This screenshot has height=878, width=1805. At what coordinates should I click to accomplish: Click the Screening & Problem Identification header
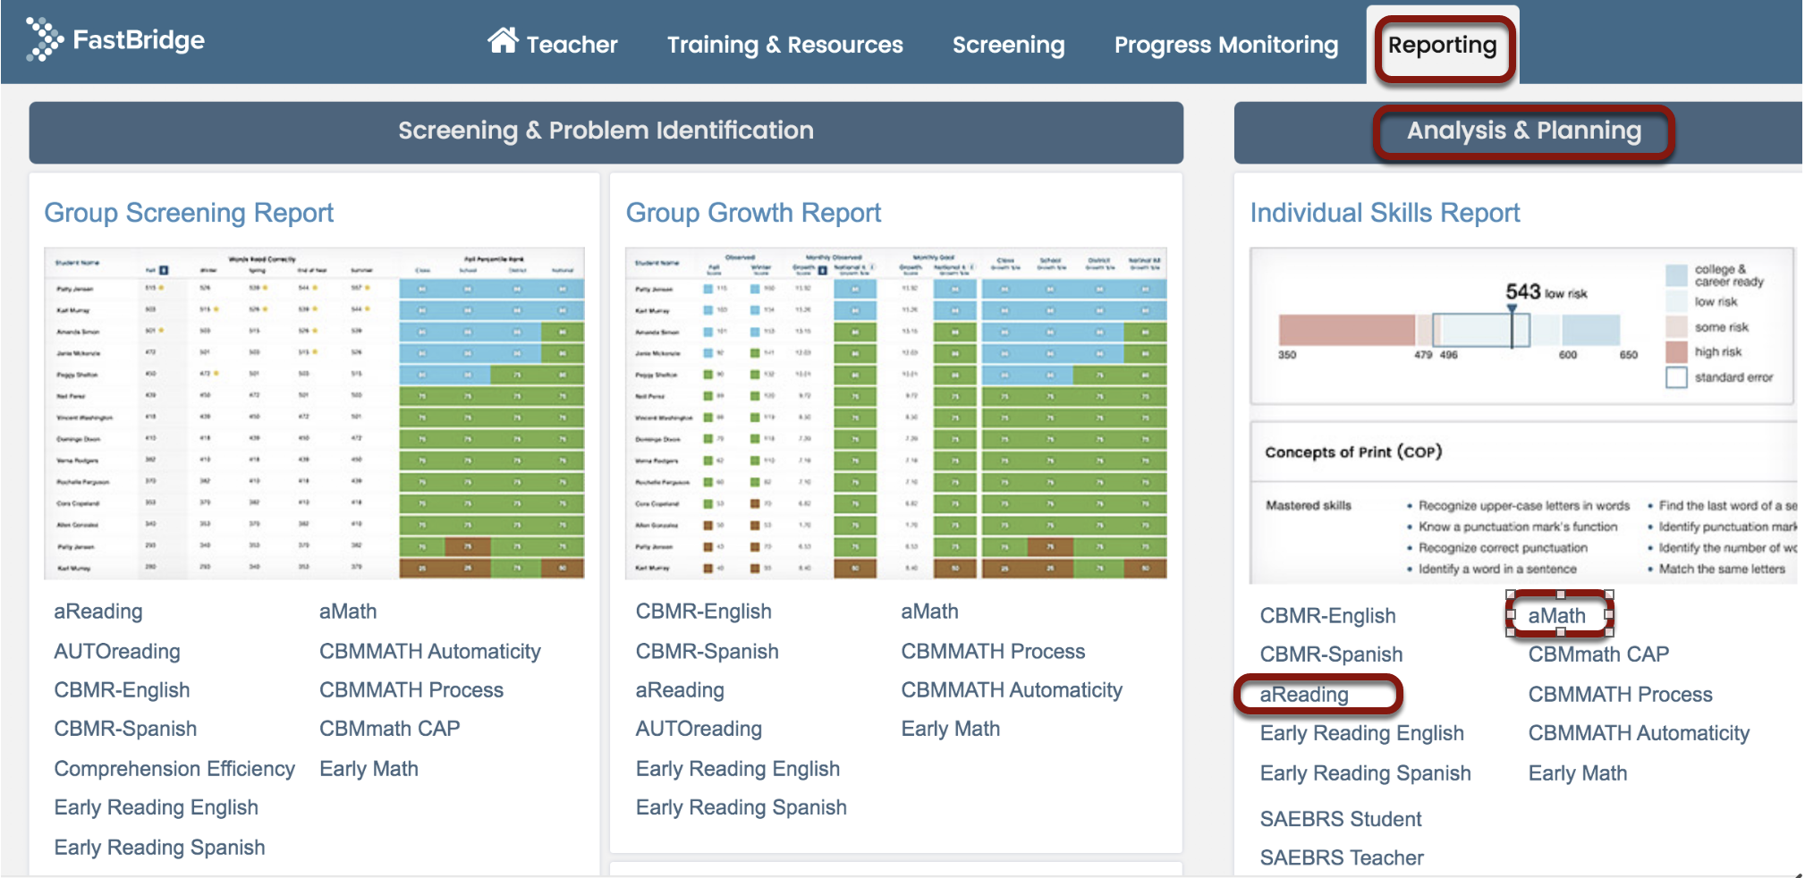[x=606, y=131]
